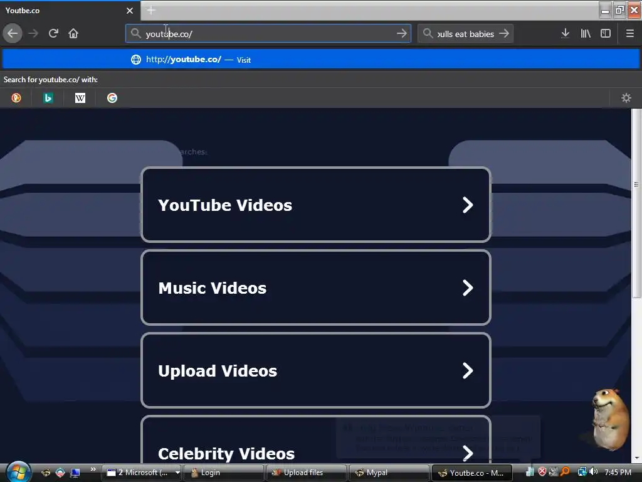
Task: Open the Celebrity Videos link
Action: pyautogui.click(x=316, y=441)
